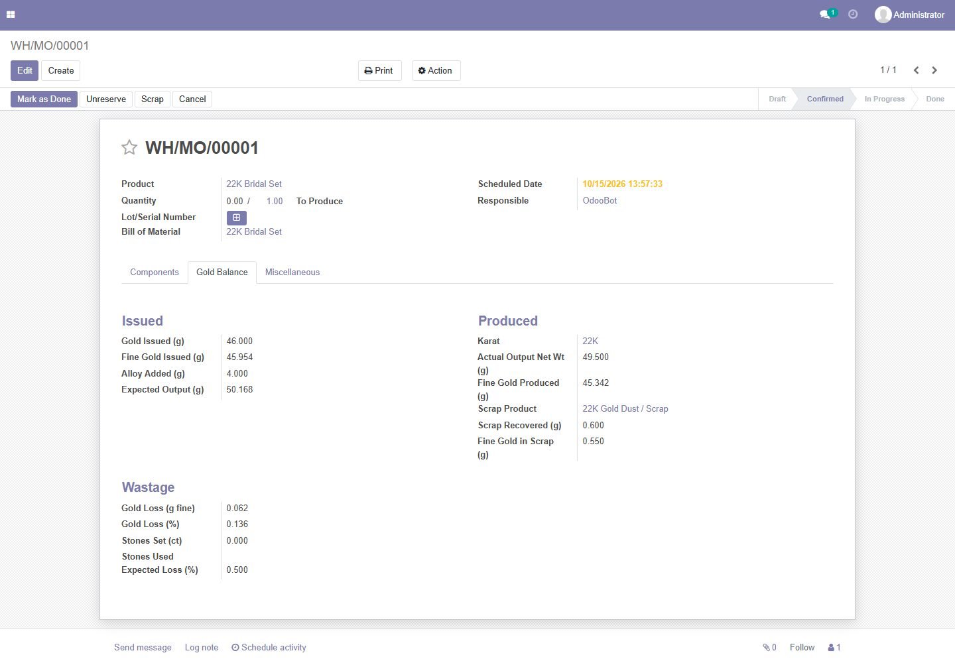Switch to the Miscellaneous tab
955x663 pixels.
(x=292, y=272)
